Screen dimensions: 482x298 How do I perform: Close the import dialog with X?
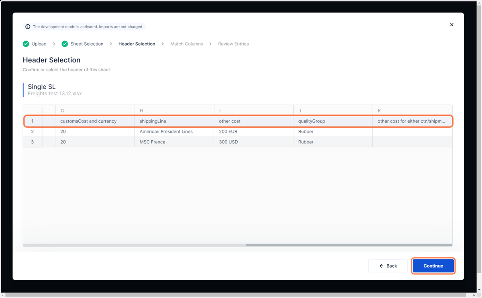click(451, 25)
